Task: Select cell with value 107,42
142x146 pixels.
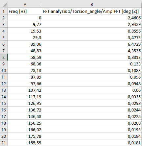Action: (25, 90)
